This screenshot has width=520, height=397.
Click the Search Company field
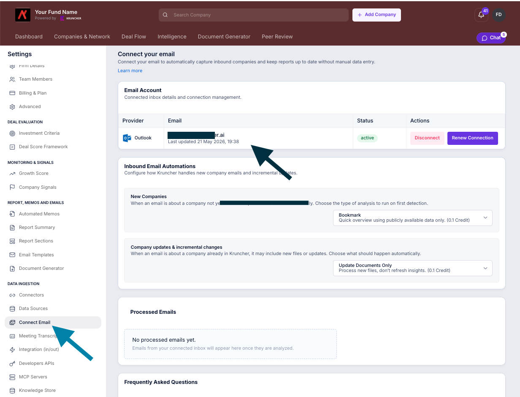pyautogui.click(x=254, y=15)
